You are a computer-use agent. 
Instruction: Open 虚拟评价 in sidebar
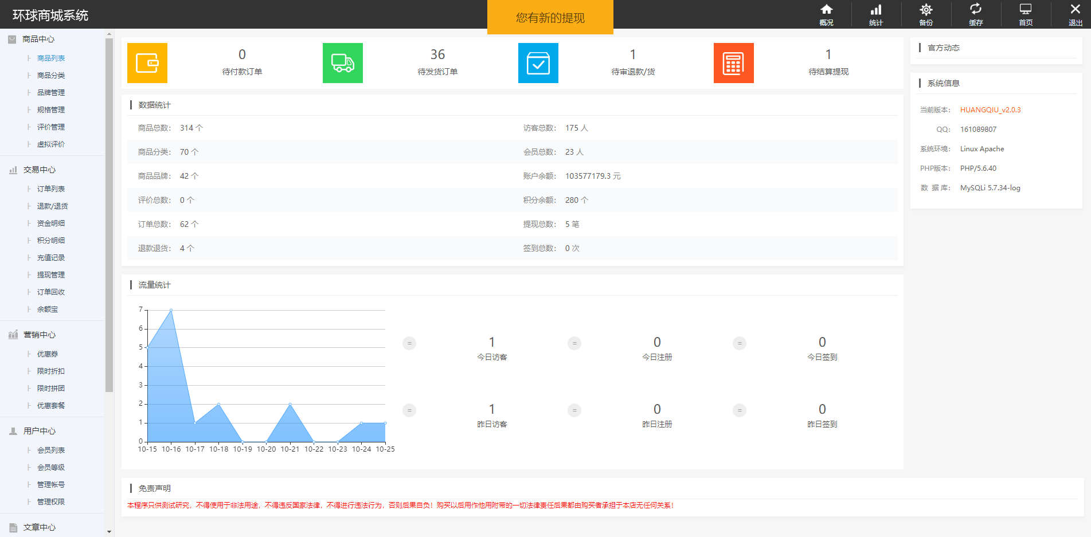pyautogui.click(x=51, y=144)
